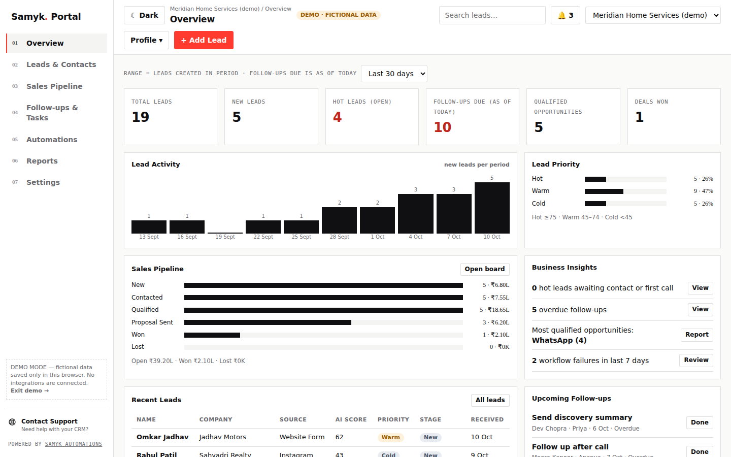Click the Contact Support icon
The image size is (731, 457).
[12, 422]
